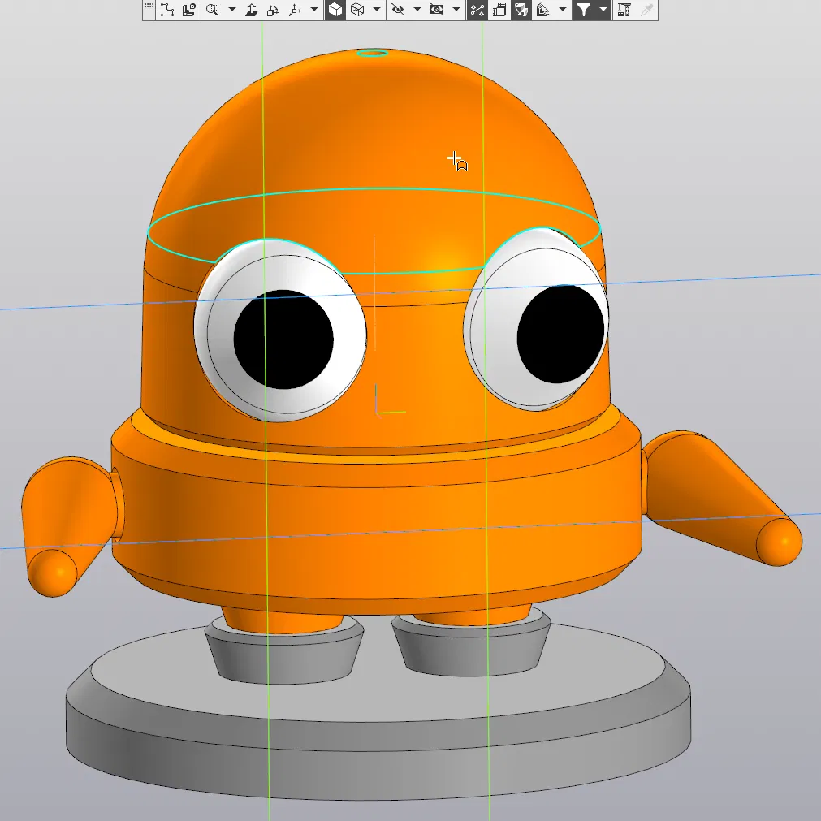This screenshot has height=821, width=821.
Task: Expand the layers dropdown arrow
Action: point(563,10)
